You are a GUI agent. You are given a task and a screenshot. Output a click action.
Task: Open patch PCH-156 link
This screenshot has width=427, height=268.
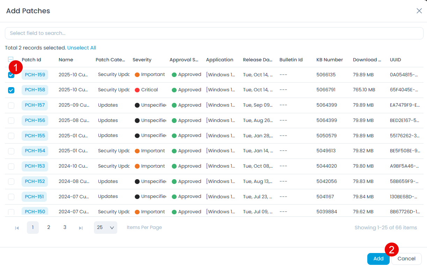point(35,121)
